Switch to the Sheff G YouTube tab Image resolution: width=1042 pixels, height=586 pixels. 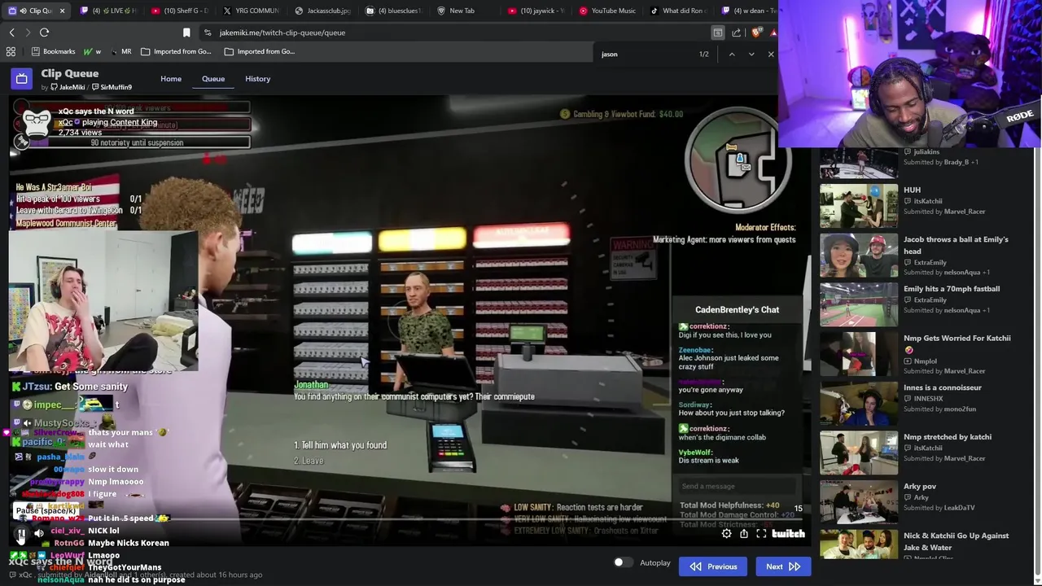coord(181,11)
